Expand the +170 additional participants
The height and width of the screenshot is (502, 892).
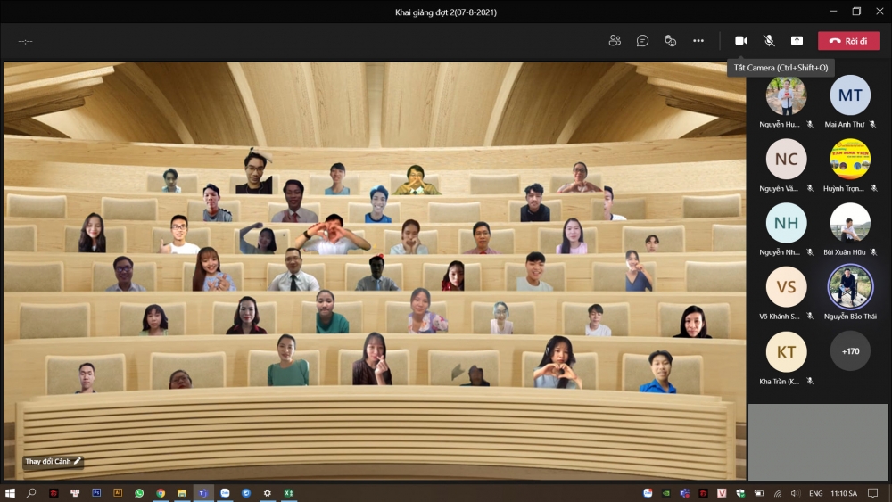[x=850, y=351]
